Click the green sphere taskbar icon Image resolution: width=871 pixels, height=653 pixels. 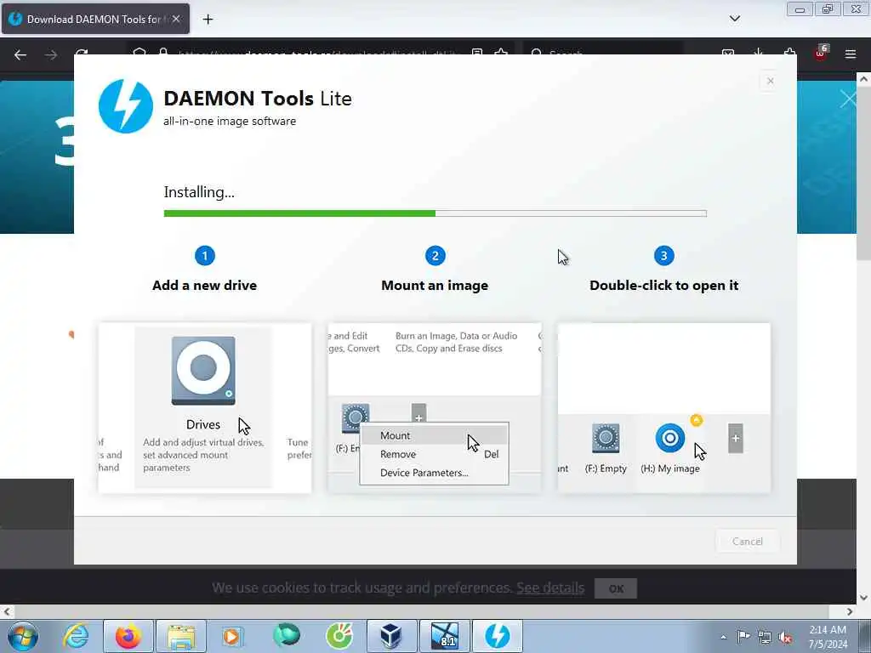287,636
